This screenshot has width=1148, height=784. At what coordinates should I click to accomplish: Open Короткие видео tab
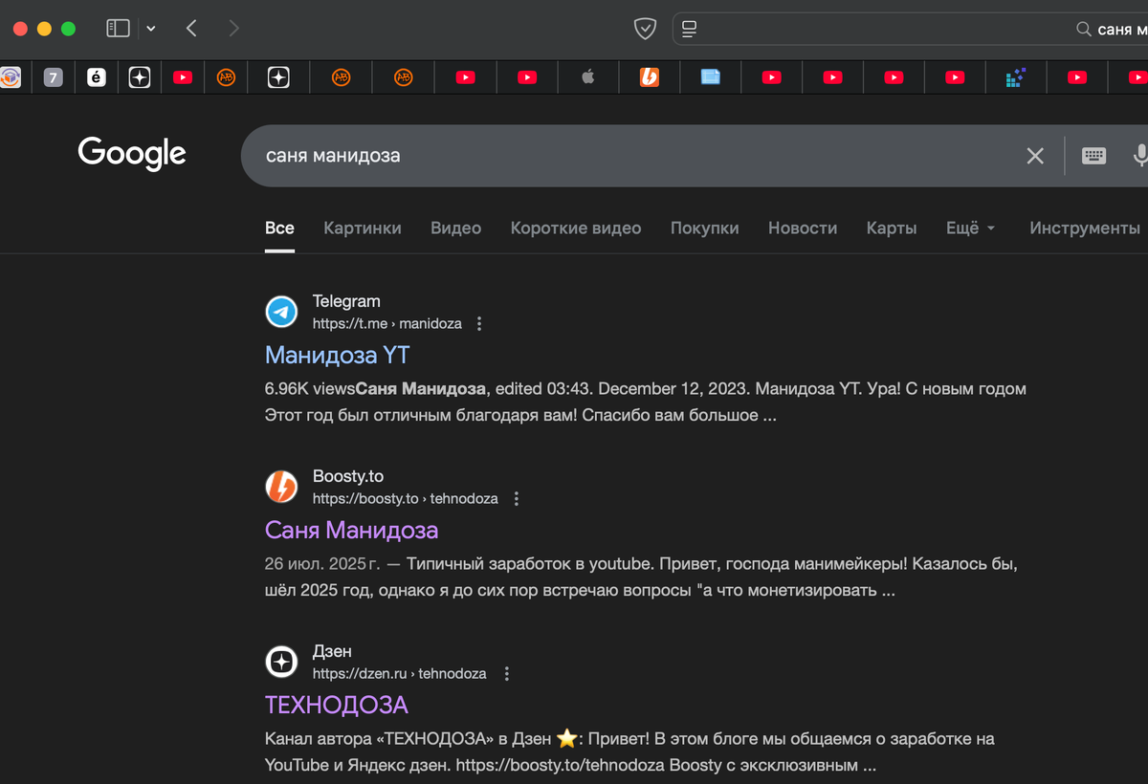pos(576,228)
